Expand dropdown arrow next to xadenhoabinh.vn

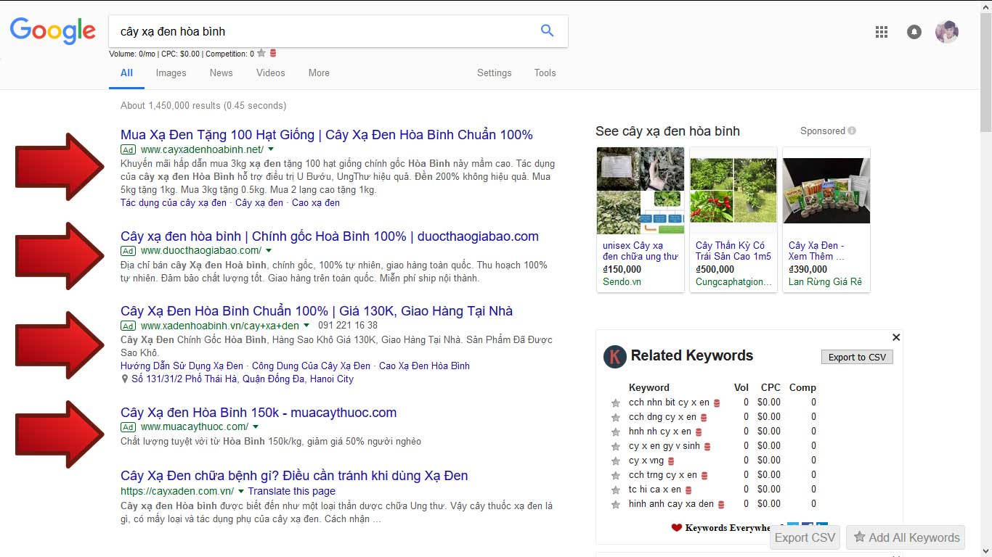coord(306,326)
